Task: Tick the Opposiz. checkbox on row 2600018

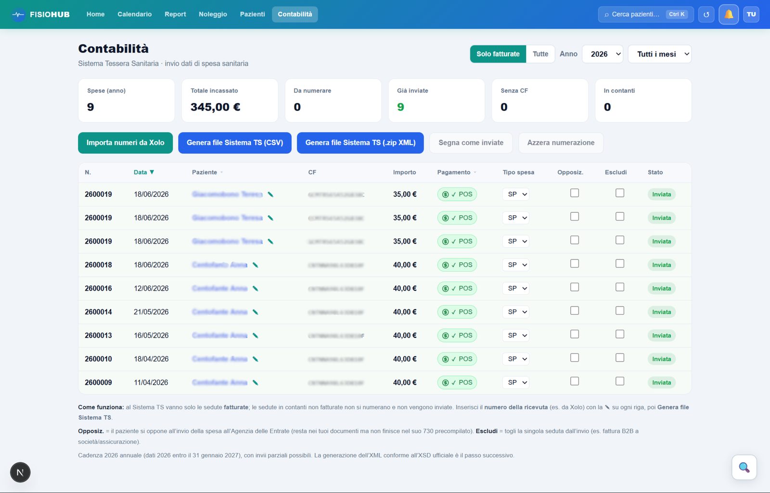Action: (x=575, y=264)
